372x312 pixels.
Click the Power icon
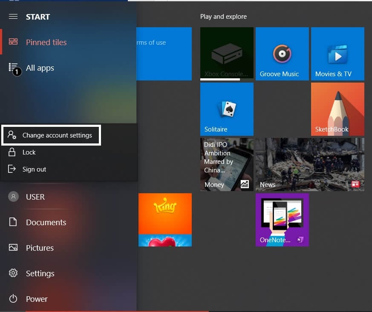13,298
